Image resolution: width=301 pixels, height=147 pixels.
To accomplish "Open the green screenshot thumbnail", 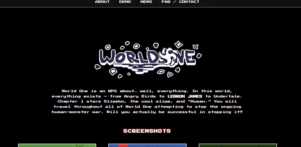I will 57,145.
